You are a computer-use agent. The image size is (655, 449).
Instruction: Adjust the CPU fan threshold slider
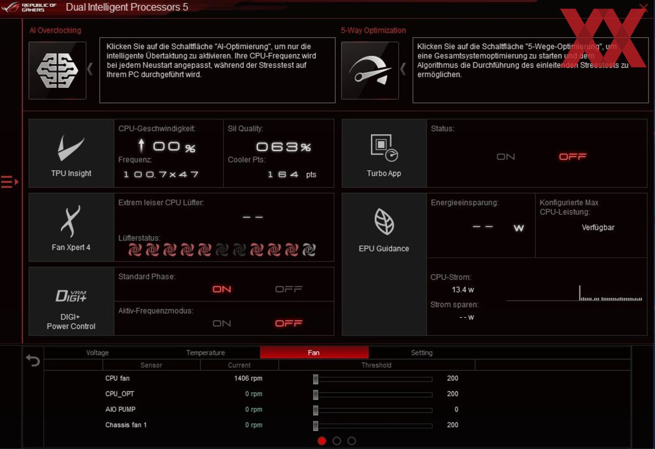[x=315, y=379]
